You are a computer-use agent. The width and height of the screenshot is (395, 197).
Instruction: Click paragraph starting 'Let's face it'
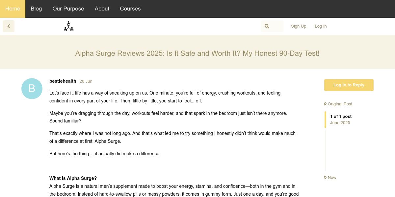click(x=174, y=97)
